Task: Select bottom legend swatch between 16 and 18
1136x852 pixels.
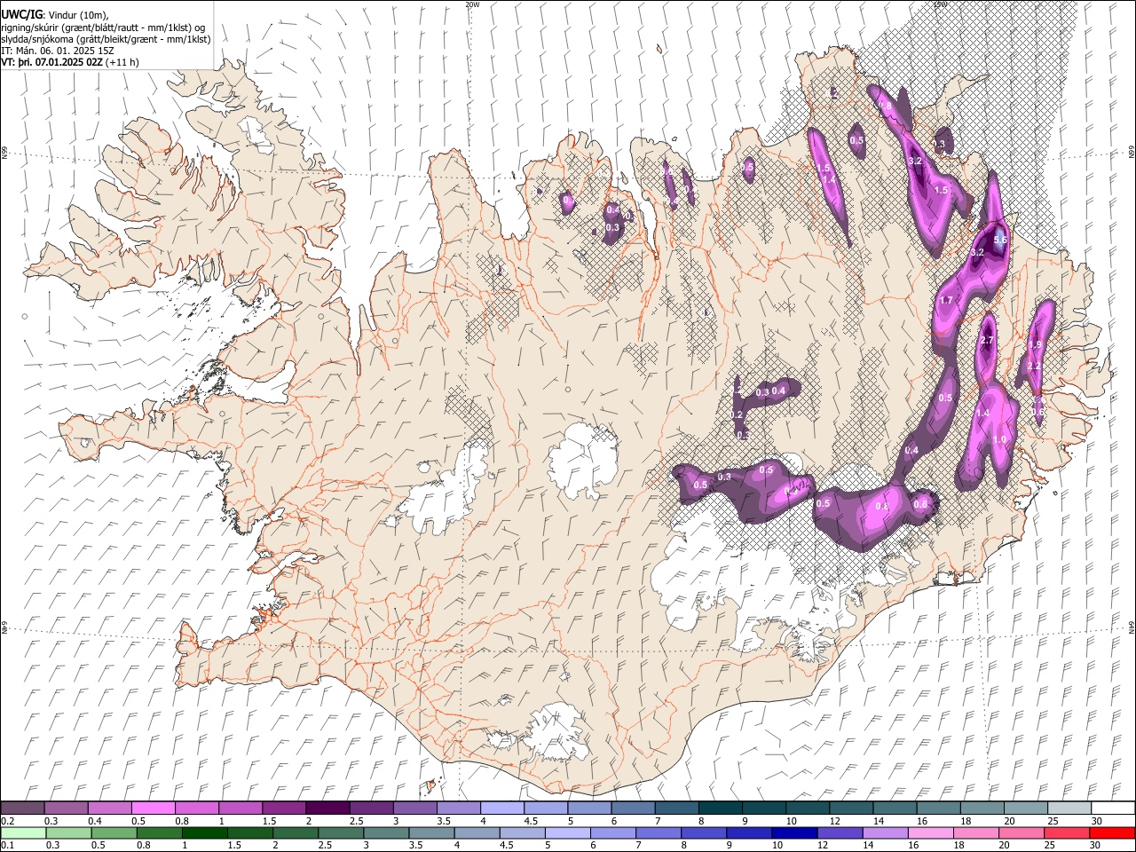Action: 933,832
